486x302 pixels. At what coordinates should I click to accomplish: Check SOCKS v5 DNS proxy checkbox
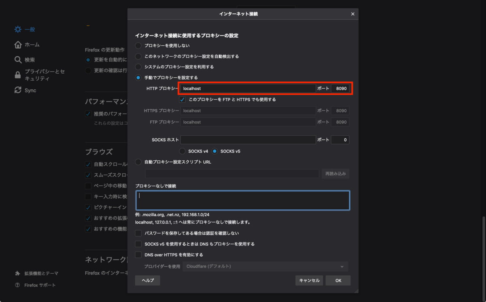pyautogui.click(x=138, y=244)
